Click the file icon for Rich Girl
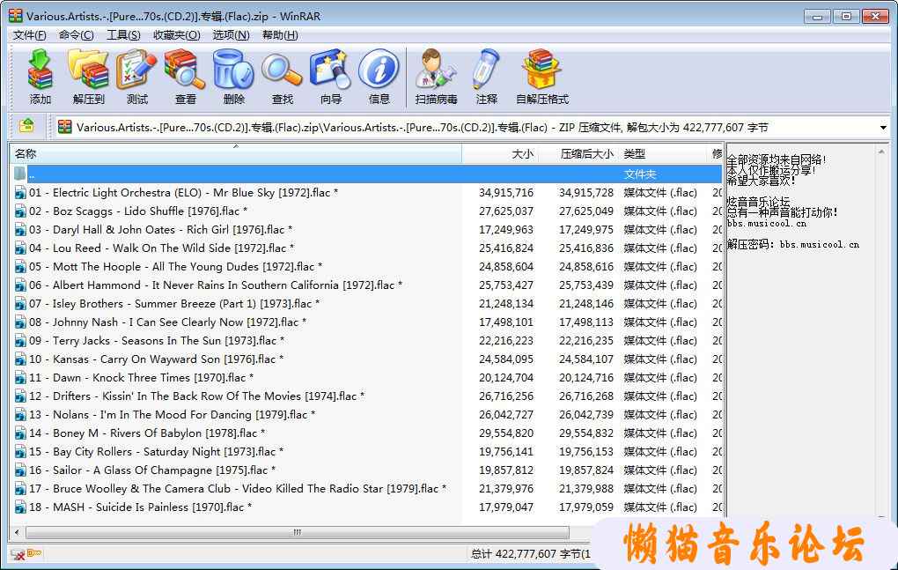Viewport: 898px width, 570px height. (20, 230)
